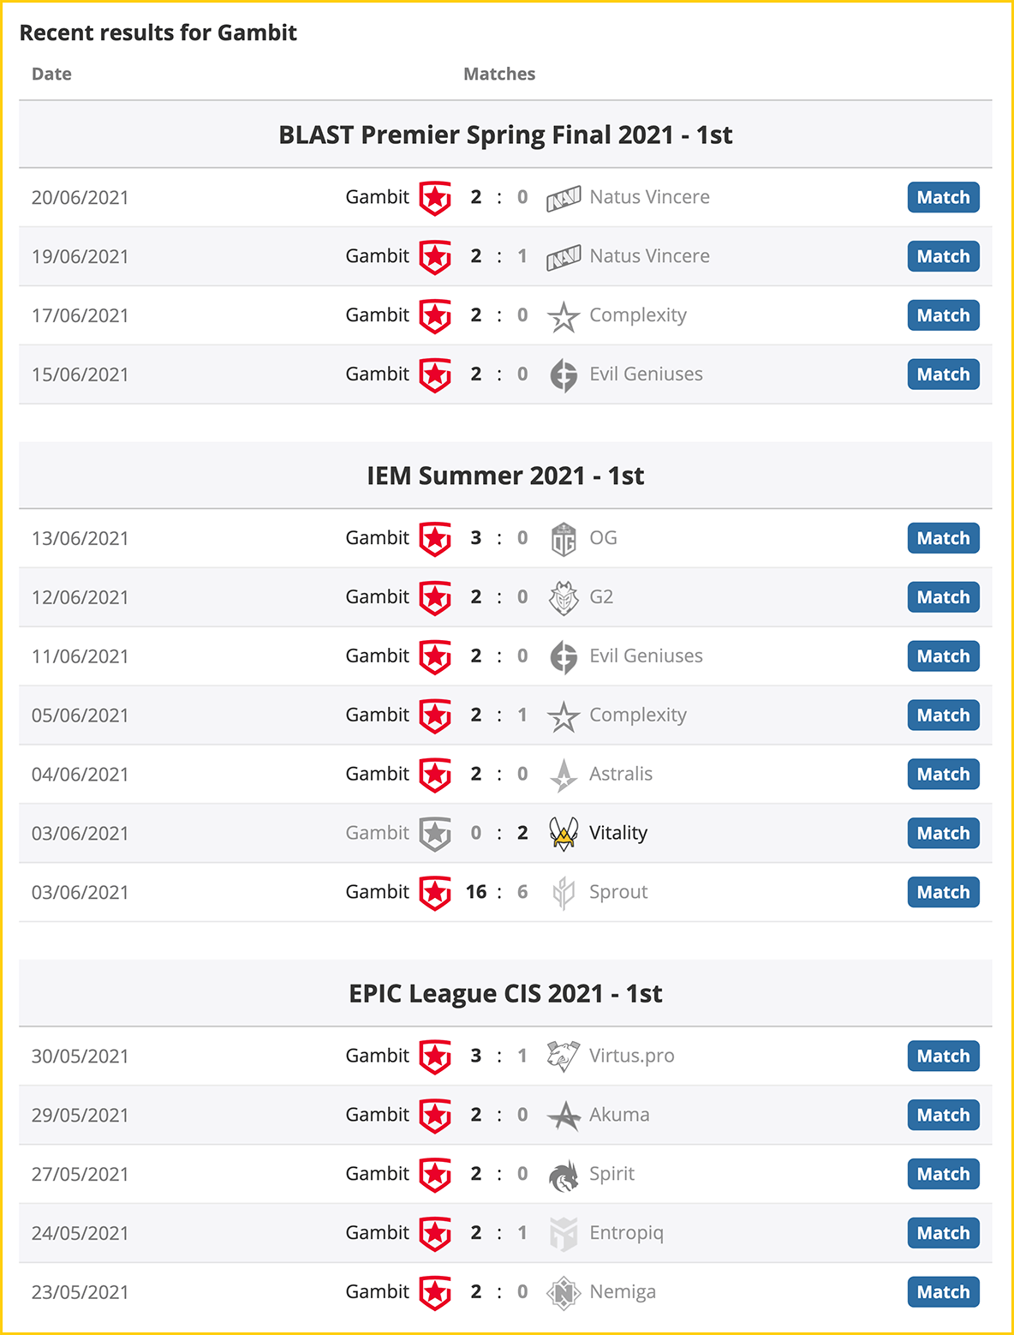Click the Complexity star logo on 17/06/2021
Image resolution: width=1014 pixels, height=1335 pixels.
pyautogui.click(x=564, y=316)
